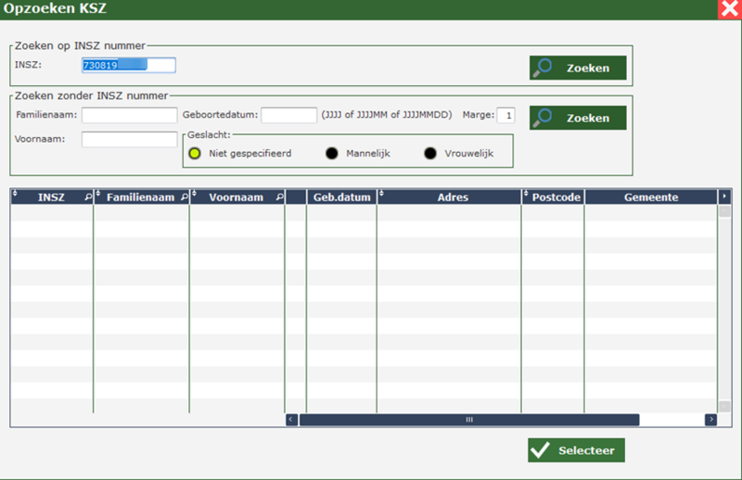The image size is (742, 480).
Task: Click the magnifier icon in Familienaam column header
Action: 183,197
